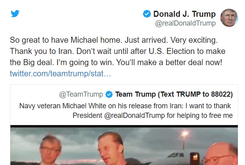Click the @TeamTrump handle in quoted tweet
Screen dimensions: 245x165
click(81, 95)
